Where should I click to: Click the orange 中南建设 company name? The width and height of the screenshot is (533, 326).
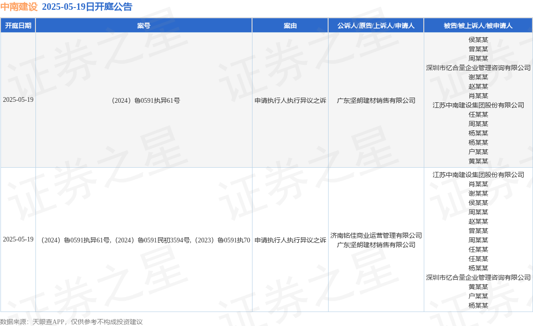click(19, 7)
